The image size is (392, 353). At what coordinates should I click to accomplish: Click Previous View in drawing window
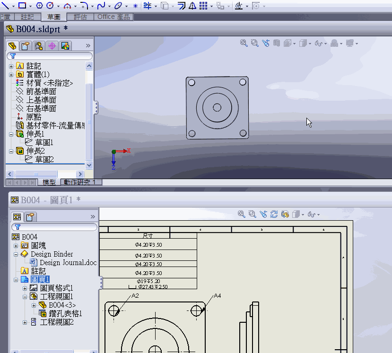pyautogui.click(x=263, y=214)
